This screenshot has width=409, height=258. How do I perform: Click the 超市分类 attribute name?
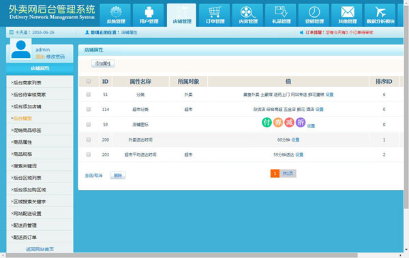[x=140, y=110]
